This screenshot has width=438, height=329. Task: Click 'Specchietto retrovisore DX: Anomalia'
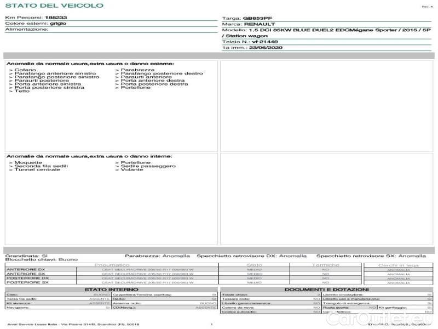[x=251, y=256]
